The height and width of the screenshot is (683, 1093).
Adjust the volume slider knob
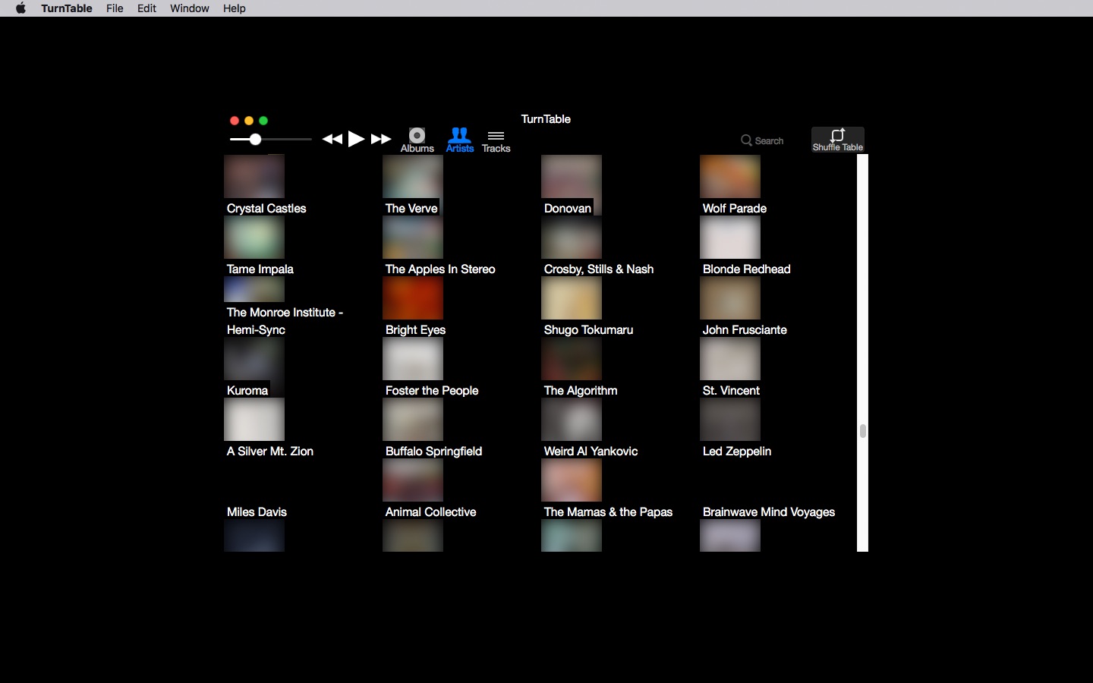pyautogui.click(x=256, y=139)
